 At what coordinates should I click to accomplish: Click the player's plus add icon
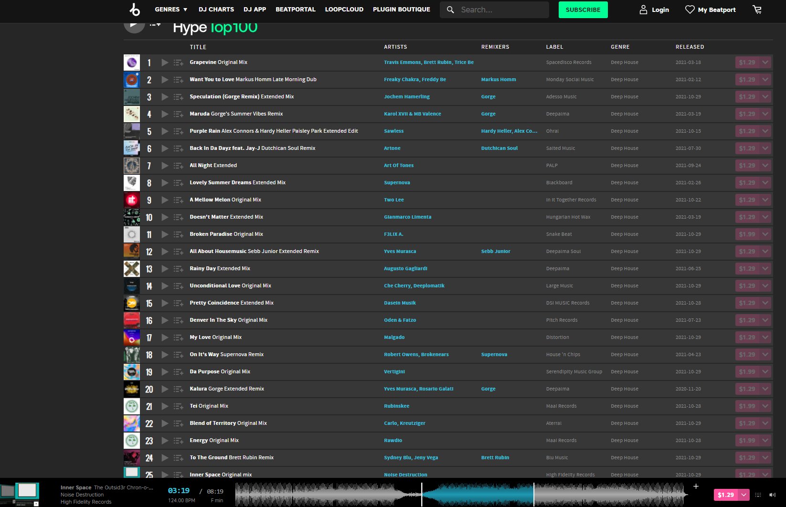pos(696,486)
